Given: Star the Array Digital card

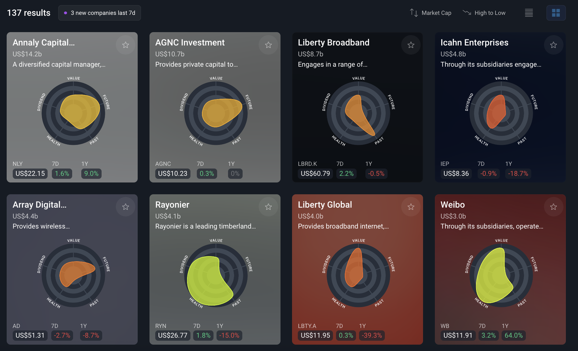Looking at the screenshot, I should (126, 207).
